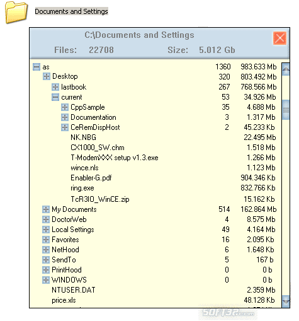Click the Documents and Settings folder icon
This screenshot has height=321, width=299.
(x=16, y=12)
